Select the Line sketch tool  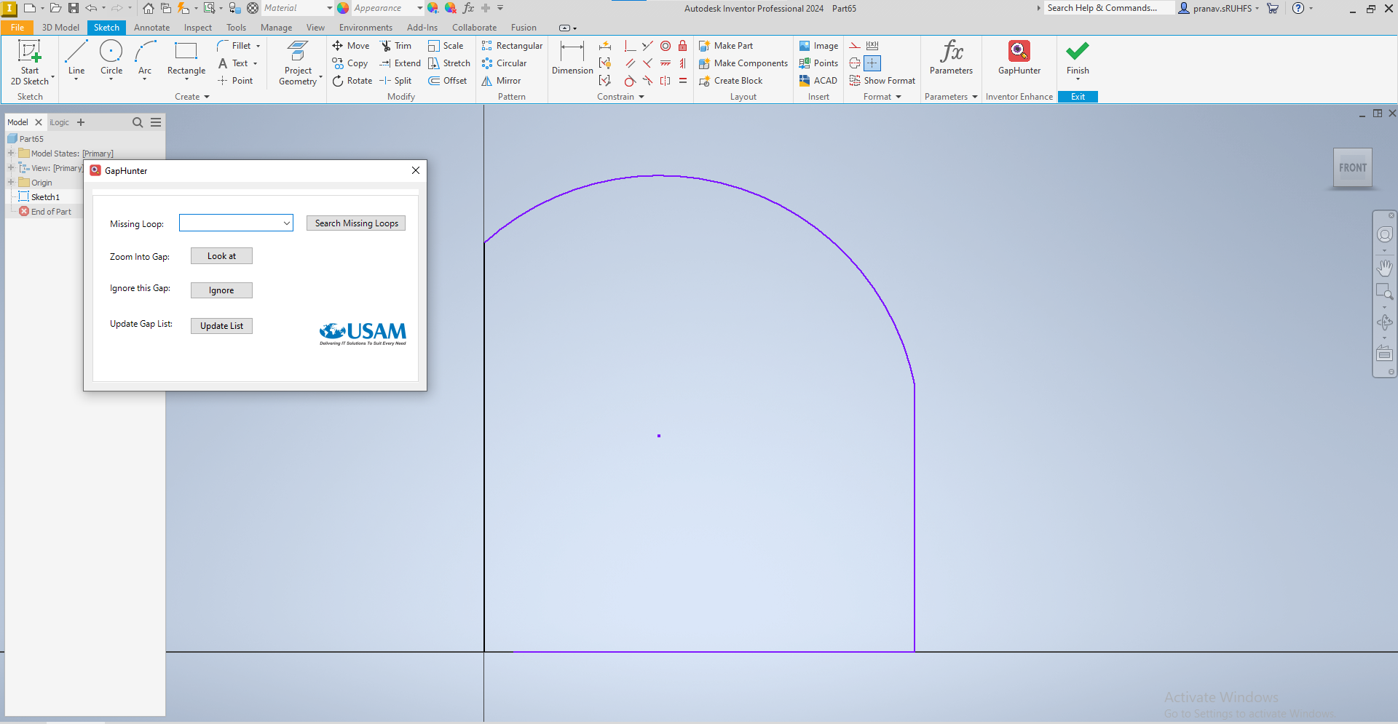[x=76, y=58]
